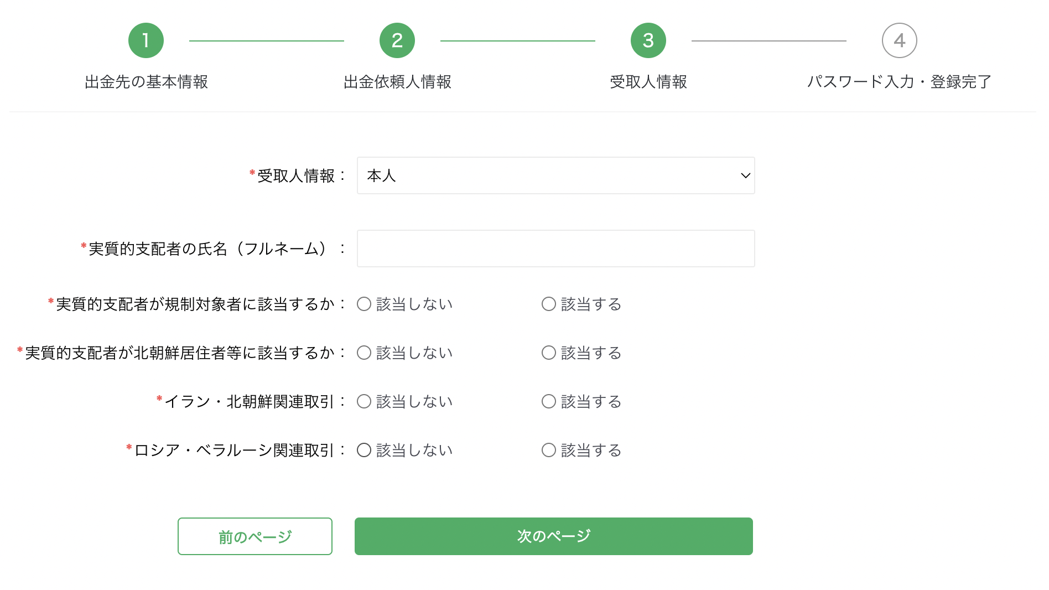Image resolution: width=1049 pixels, height=590 pixels.
Task: Click the 受取人情報 step label under step 3
Action: (648, 82)
